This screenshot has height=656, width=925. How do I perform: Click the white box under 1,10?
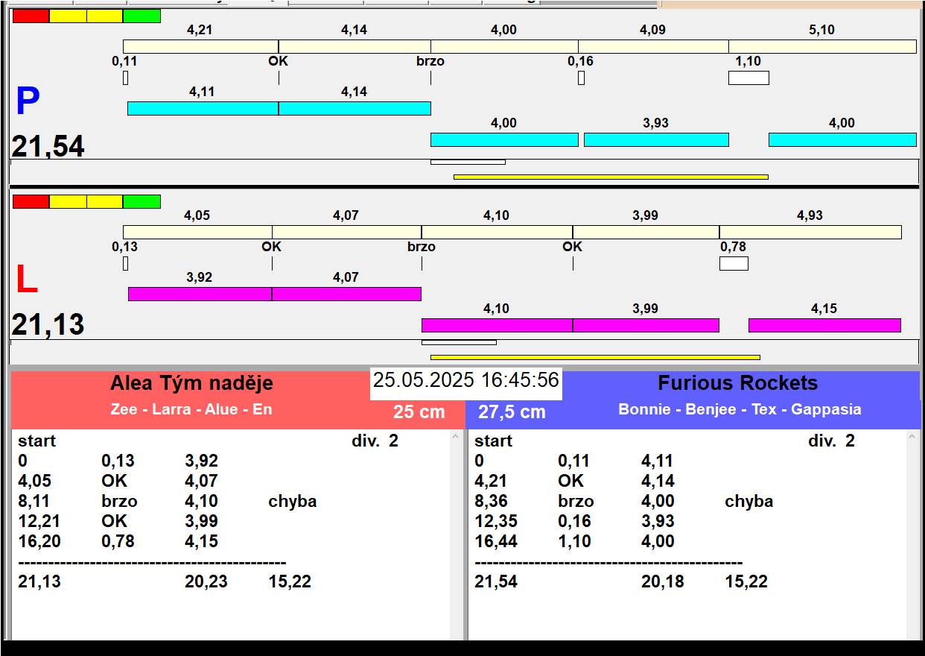tap(748, 78)
